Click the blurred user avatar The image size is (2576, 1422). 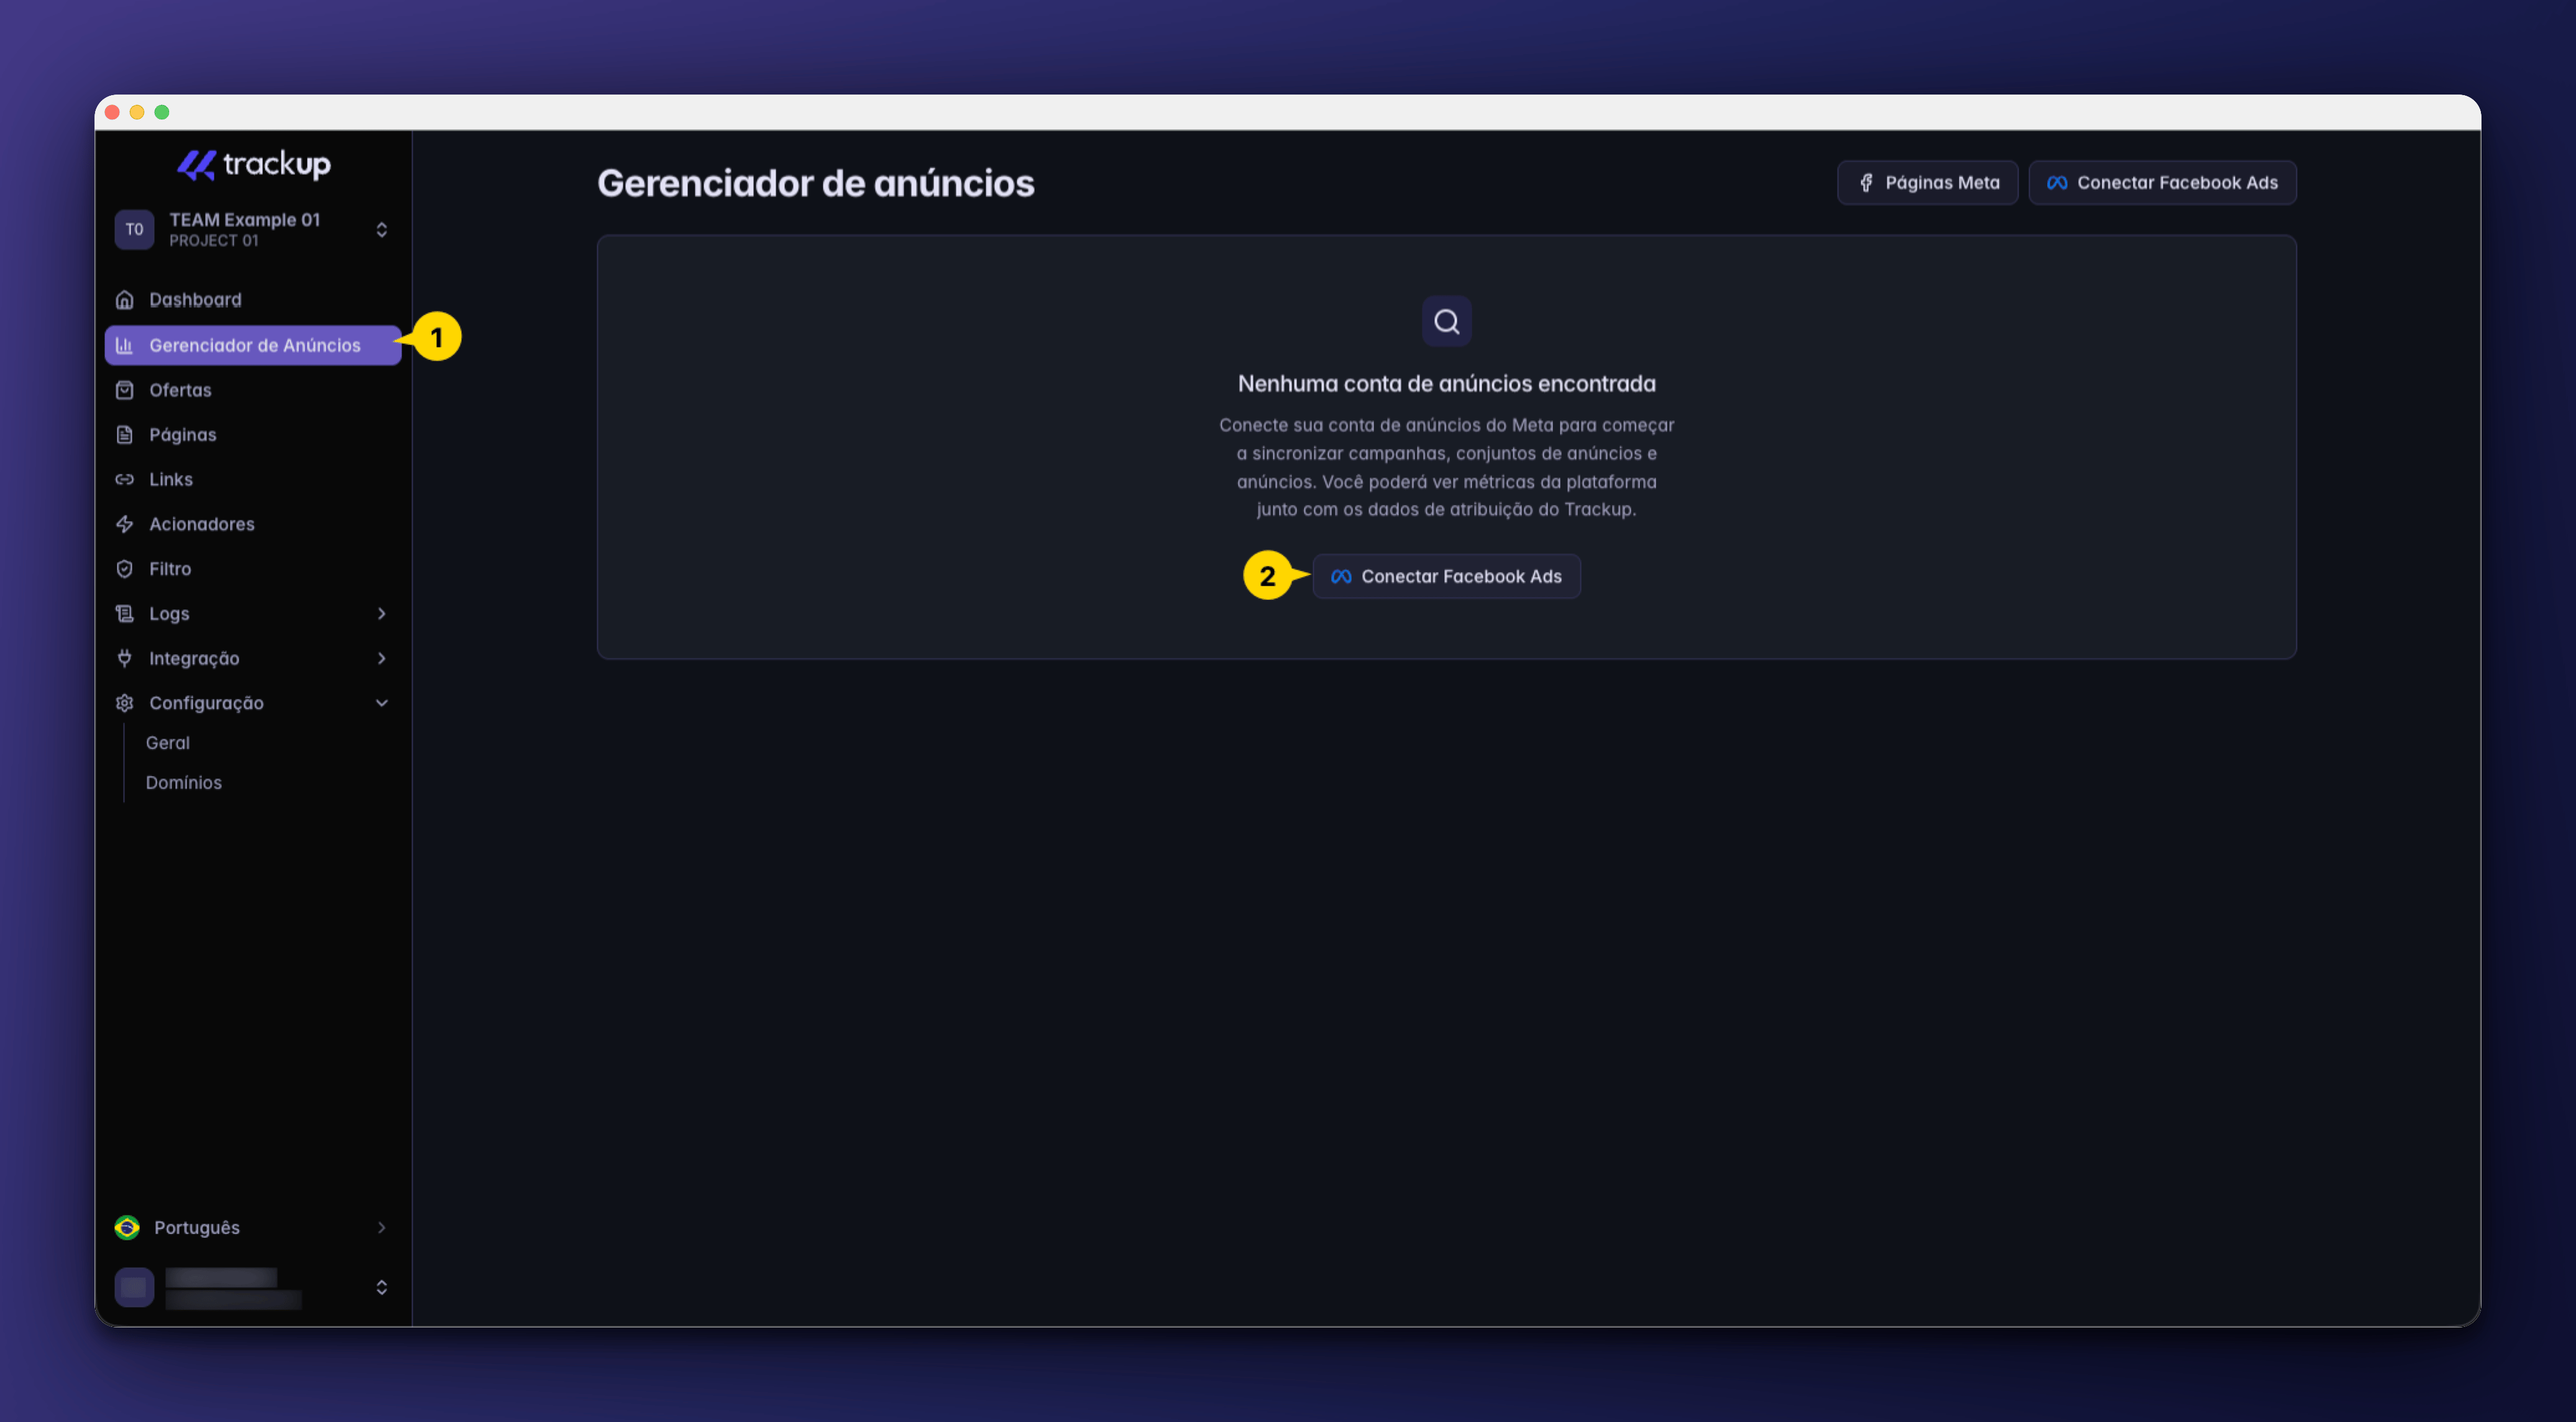tap(134, 1287)
